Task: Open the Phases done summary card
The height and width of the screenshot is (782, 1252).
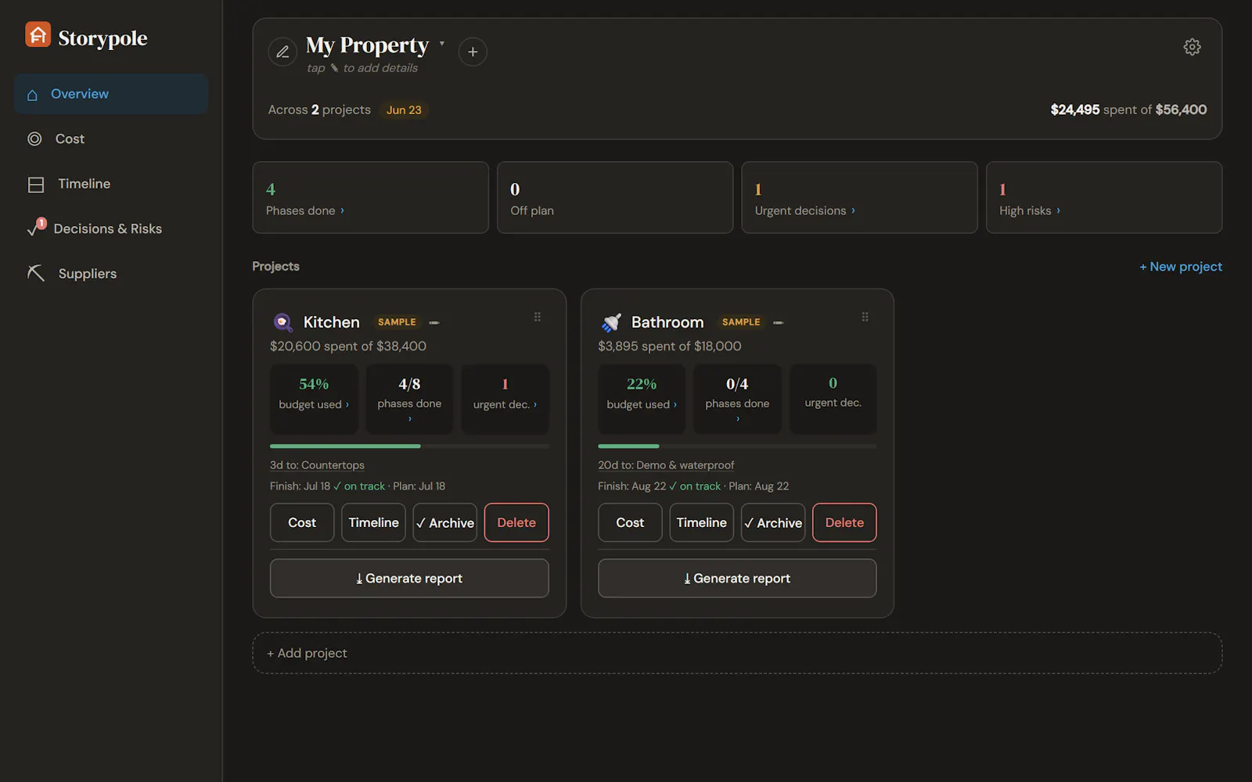Action: [x=371, y=197]
